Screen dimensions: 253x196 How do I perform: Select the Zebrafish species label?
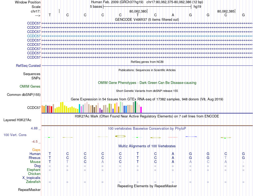click(x=33, y=182)
